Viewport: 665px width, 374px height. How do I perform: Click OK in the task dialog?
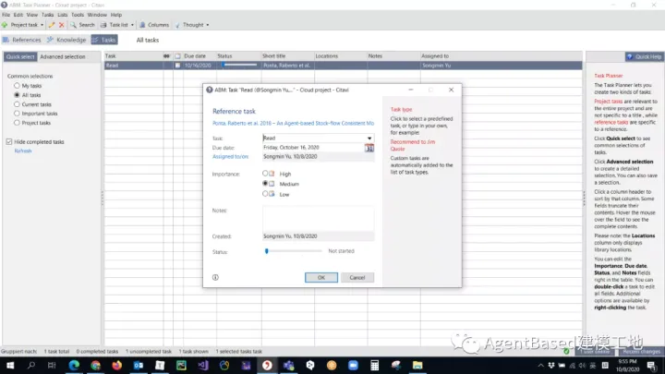point(321,277)
